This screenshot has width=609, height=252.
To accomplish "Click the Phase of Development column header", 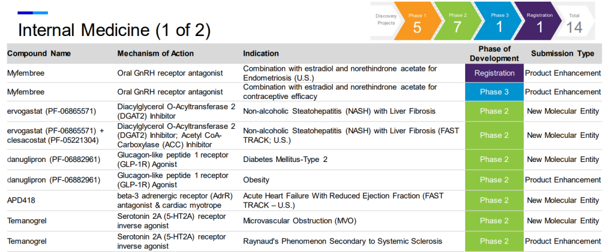I will (494, 53).
